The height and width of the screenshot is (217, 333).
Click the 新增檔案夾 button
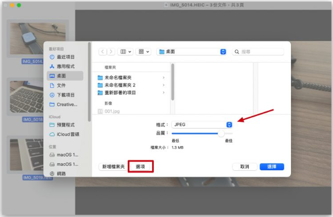pos(113,167)
